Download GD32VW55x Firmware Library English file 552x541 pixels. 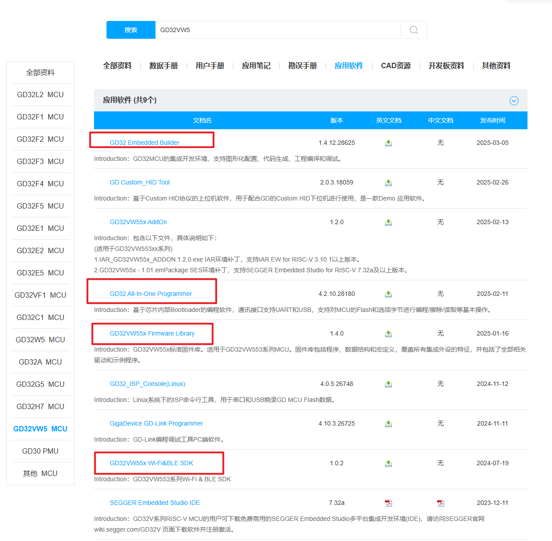click(388, 334)
